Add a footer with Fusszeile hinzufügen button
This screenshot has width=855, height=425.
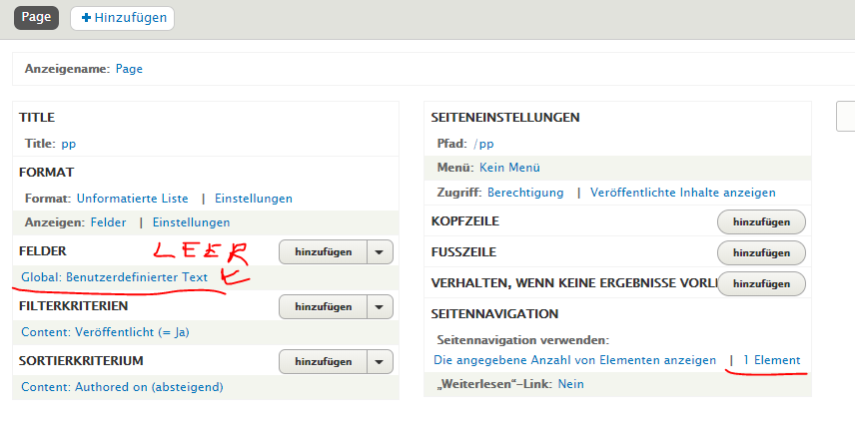(x=761, y=253)
